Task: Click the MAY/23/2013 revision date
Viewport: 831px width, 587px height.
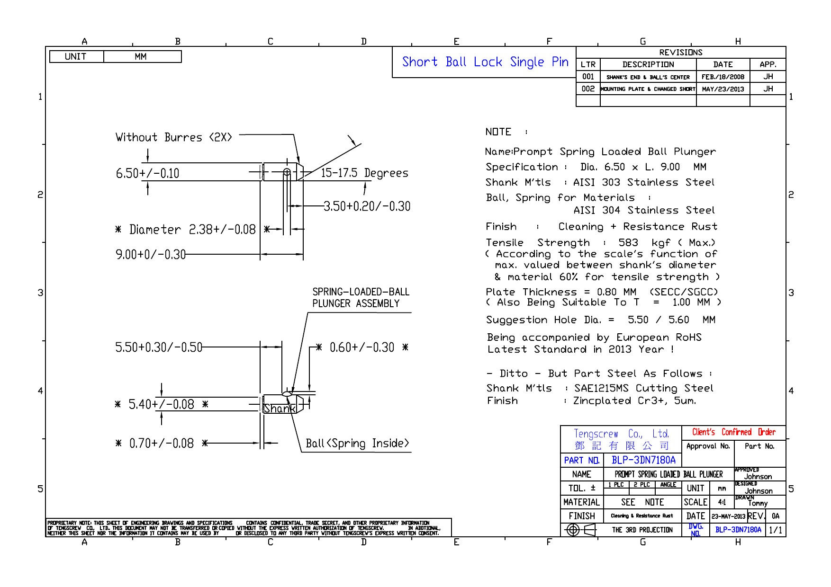Action: click(723, 89)
